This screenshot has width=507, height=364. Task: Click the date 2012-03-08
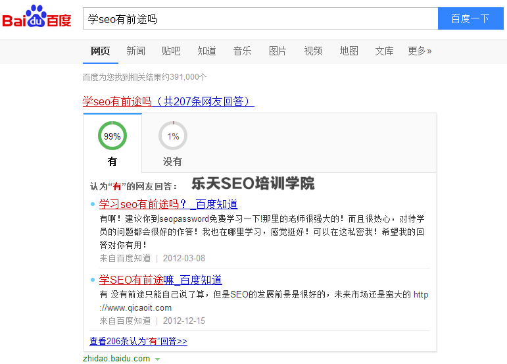coord(184,258)
